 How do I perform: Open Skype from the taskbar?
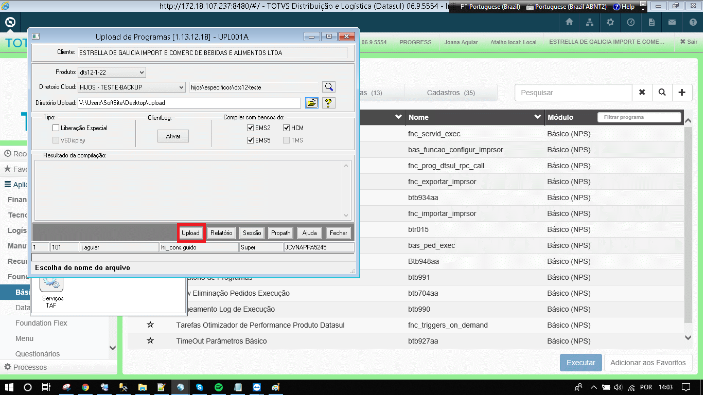coord(199,387)
